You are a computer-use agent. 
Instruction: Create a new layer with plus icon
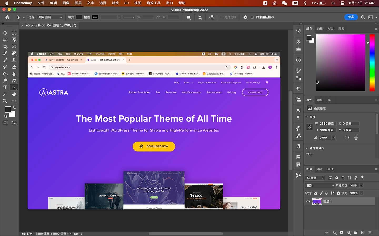coord(363,233)
